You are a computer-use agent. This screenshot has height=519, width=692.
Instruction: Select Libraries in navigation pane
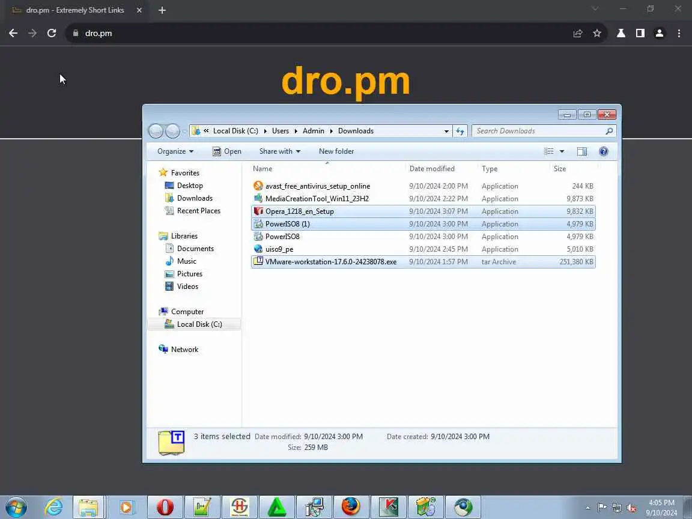tap(184, 235)
